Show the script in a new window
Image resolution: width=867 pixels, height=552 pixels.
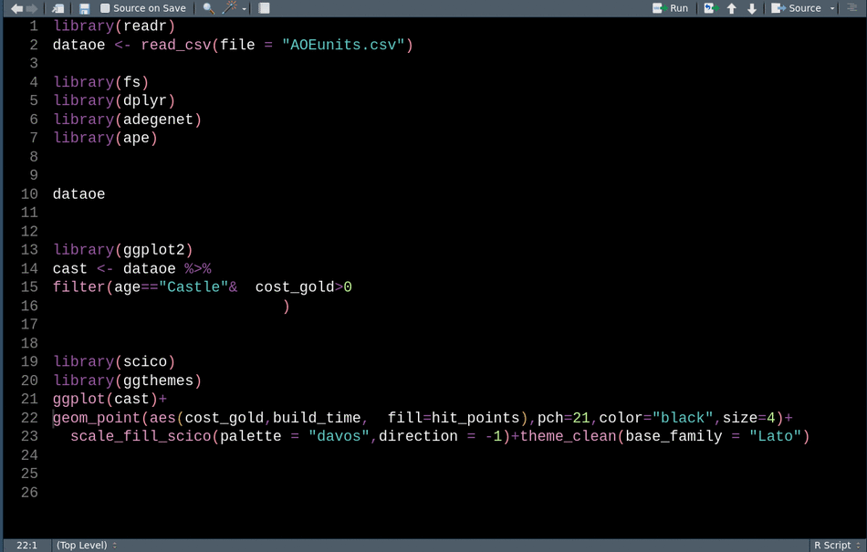[57, 8]
